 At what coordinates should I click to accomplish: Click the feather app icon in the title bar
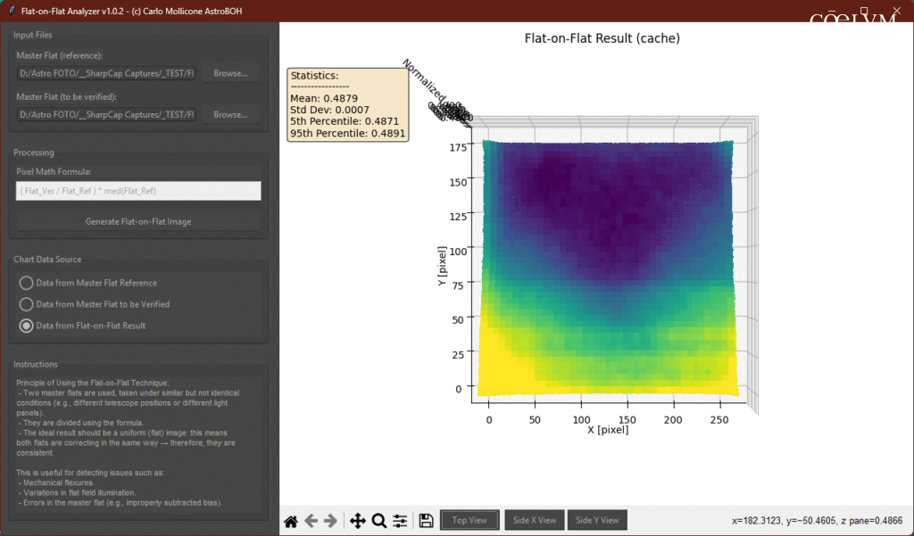pyautogui.click(x=10, y=11)
